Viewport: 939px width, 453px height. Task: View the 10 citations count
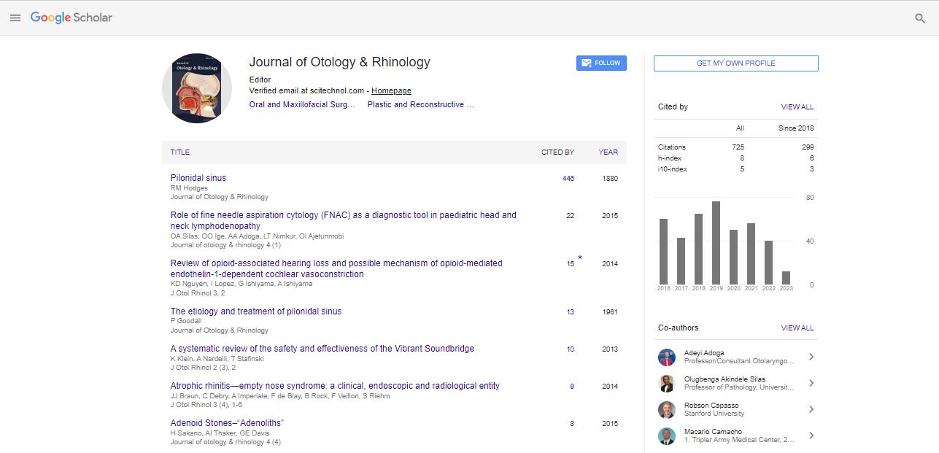571,349
